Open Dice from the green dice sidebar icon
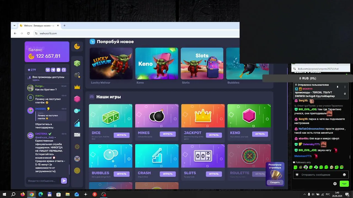This screenshot has width=353, height=198. pyautogui.click(x=77, y=63)
